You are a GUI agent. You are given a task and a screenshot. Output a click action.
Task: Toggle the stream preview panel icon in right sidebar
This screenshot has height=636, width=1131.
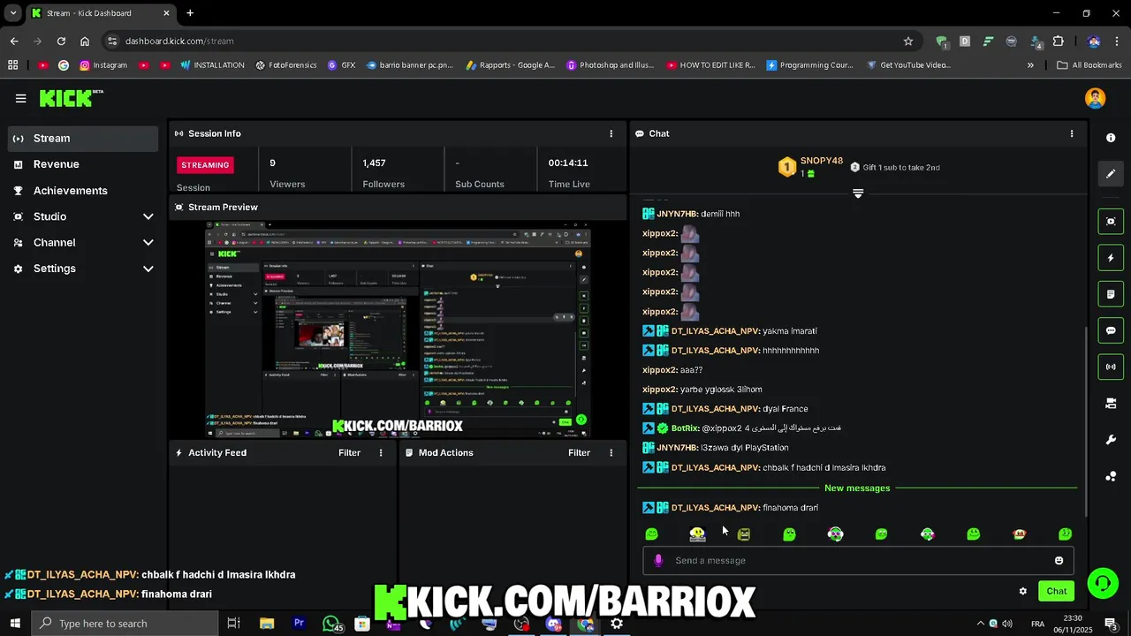tap(1111, 221)
